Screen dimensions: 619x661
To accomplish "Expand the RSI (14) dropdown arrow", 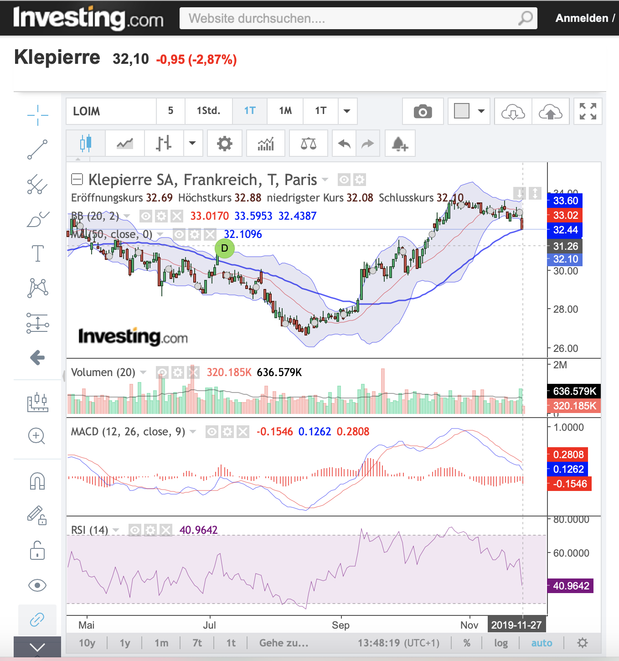I will 116,530.
